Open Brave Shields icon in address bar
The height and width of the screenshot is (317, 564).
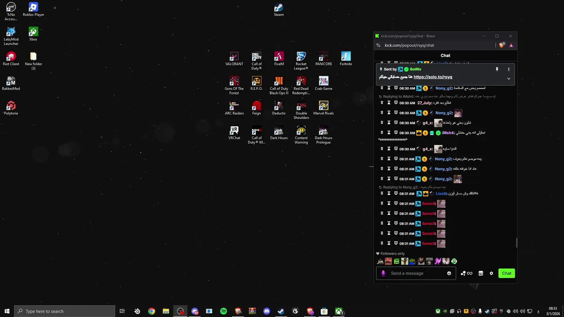[x=501, y=45]
